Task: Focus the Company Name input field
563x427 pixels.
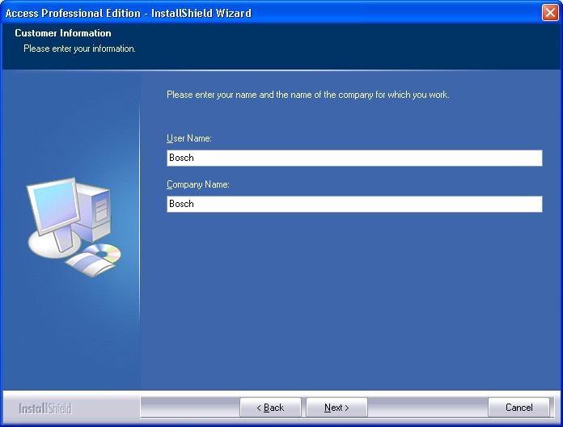Action: pyautogui.click(x=354, y=204)
